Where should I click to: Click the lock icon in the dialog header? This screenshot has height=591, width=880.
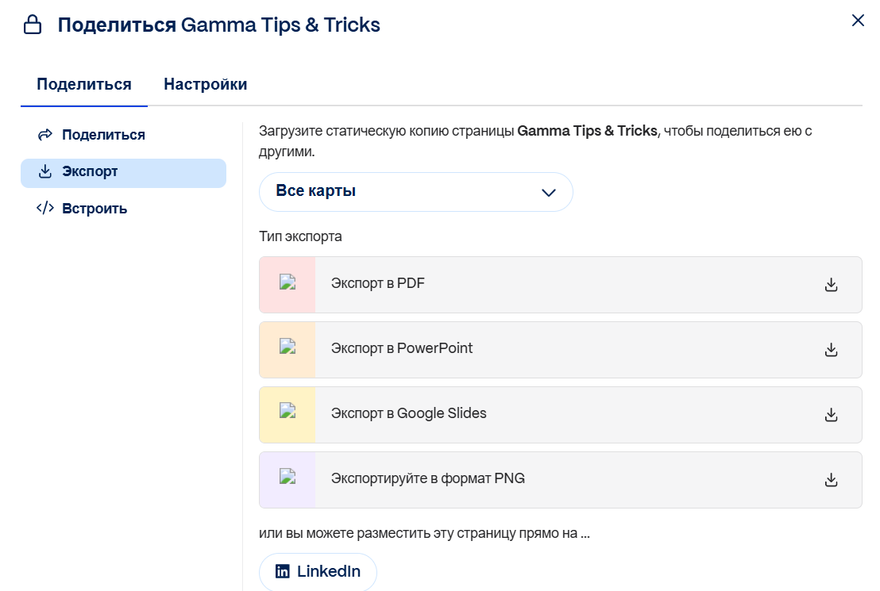[x=32, y=24]
